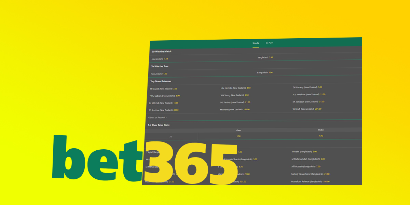Choose TWM Latham at 5.00
This screenshot has height=205, width=410.
coord(165,96)
